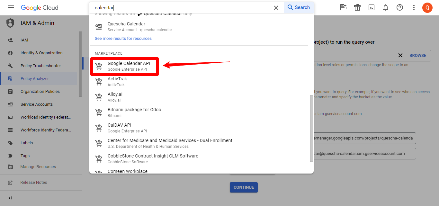Go to Service Accounts page

click(x=36, y=104)
